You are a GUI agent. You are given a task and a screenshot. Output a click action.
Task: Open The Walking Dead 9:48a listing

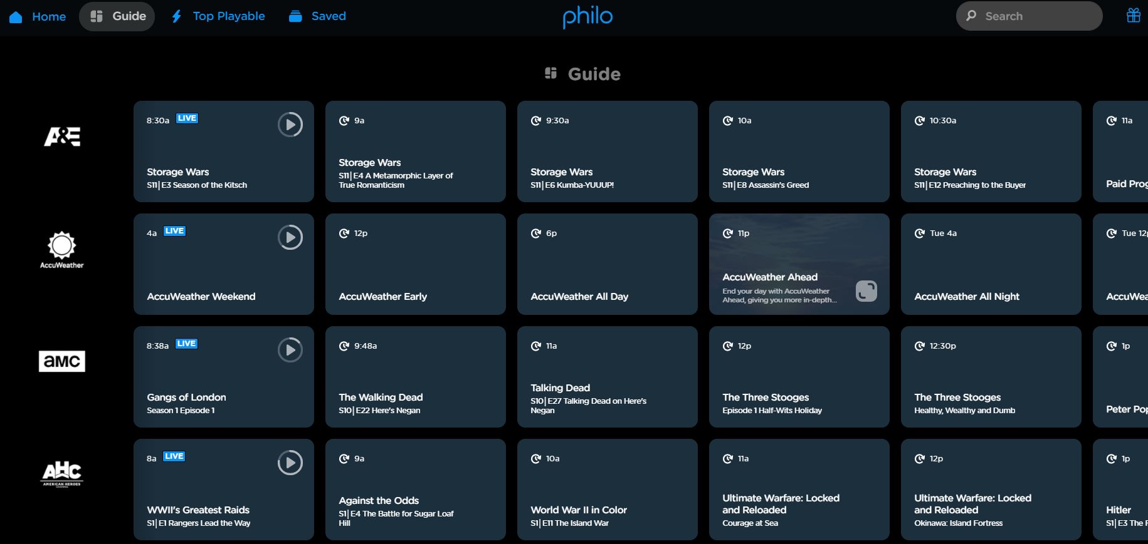click(415, 377)
